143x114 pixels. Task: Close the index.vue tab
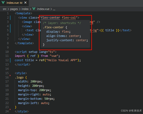pos(26,3)
